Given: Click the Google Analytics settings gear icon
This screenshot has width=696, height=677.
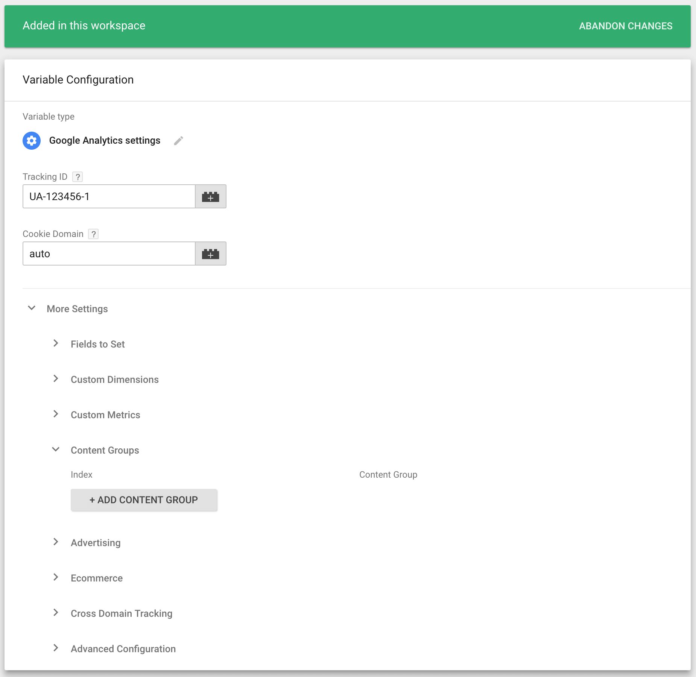Looking at the screenshot, I should pyautogui.click(x=32, y=141).
